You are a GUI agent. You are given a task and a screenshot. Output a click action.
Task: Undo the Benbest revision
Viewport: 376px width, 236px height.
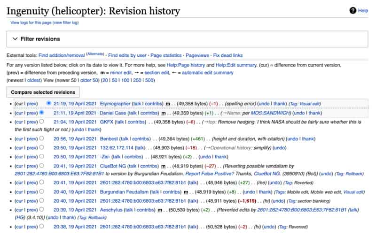(x=292, y=139)
